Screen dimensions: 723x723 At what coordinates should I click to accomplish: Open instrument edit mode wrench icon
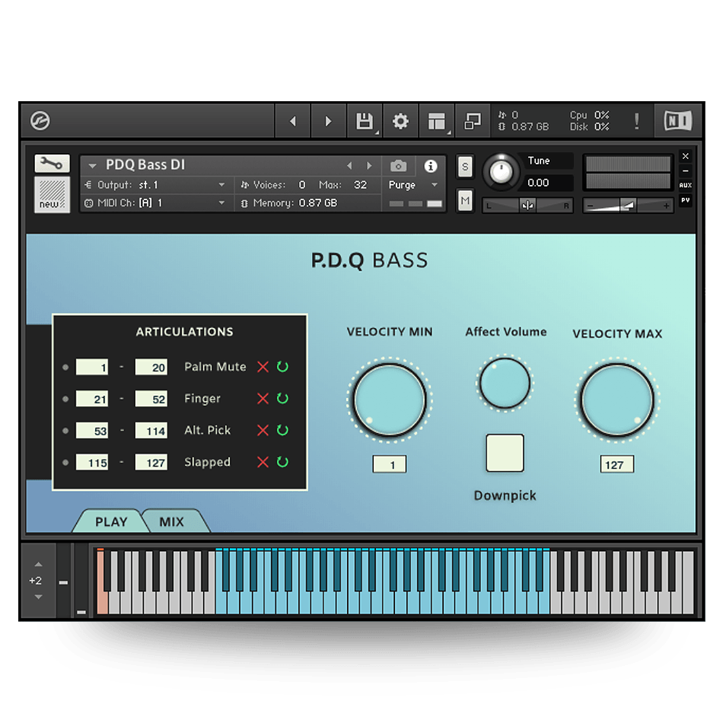coord(52,163)
